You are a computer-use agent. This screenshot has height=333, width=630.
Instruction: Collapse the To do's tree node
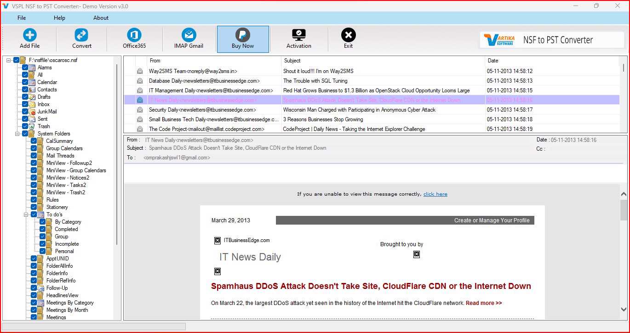pos(26,214)
